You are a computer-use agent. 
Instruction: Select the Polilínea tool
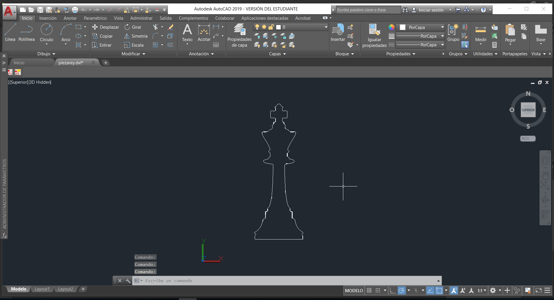tap(26, 33)
